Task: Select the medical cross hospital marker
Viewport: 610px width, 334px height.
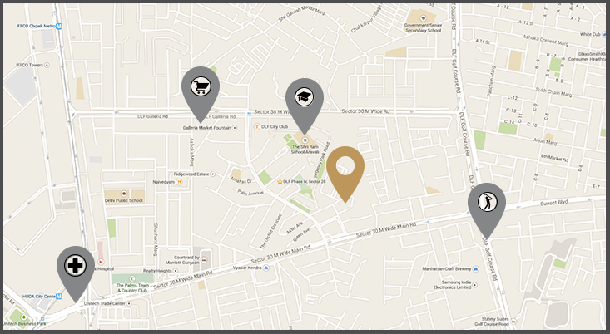Action: (76, 273)
